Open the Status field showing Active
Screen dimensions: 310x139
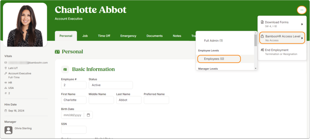[111, 85]
